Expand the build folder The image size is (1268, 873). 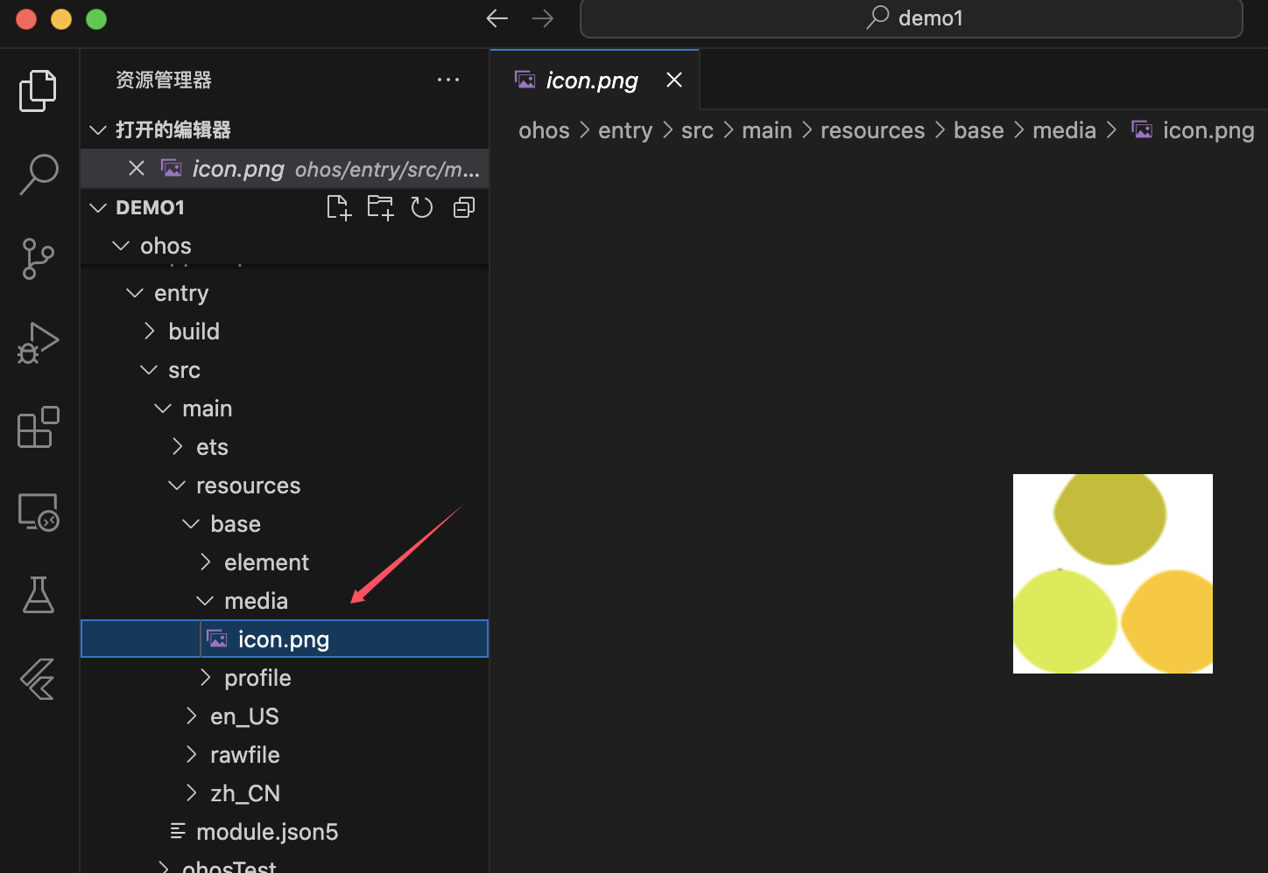(285, 332)
